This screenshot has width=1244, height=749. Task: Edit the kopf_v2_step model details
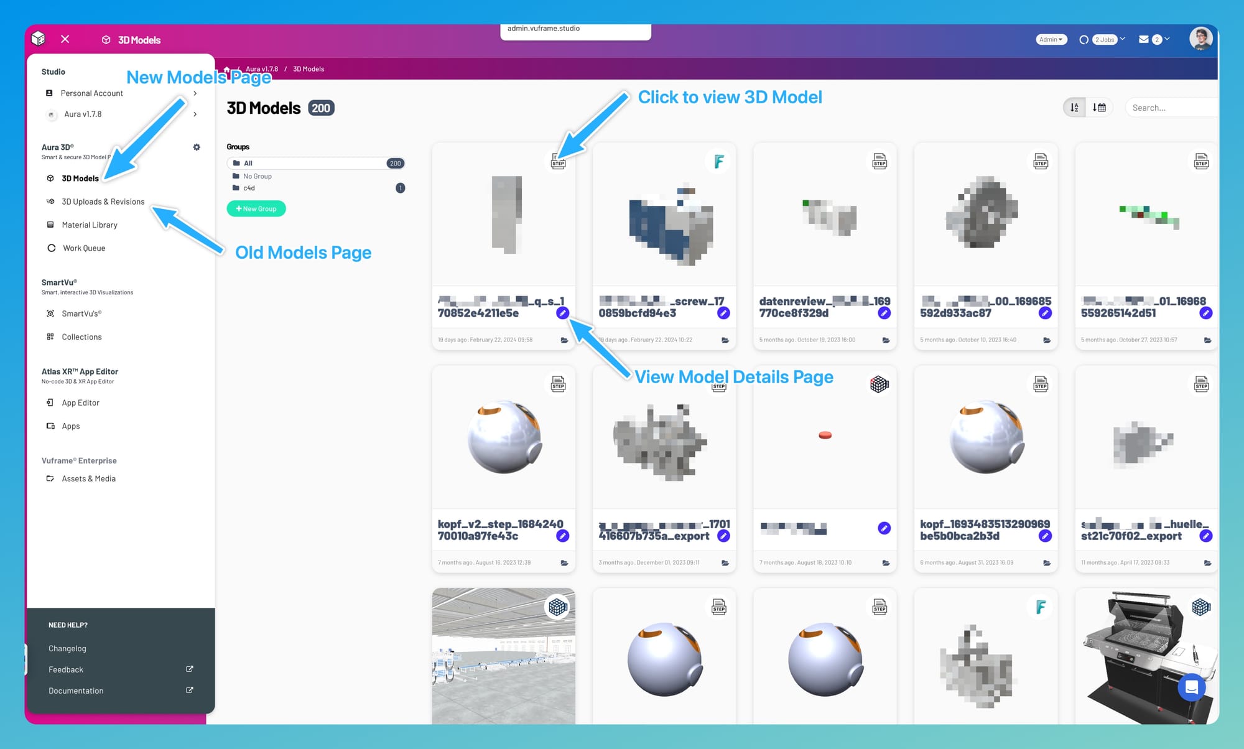(563, 536)
